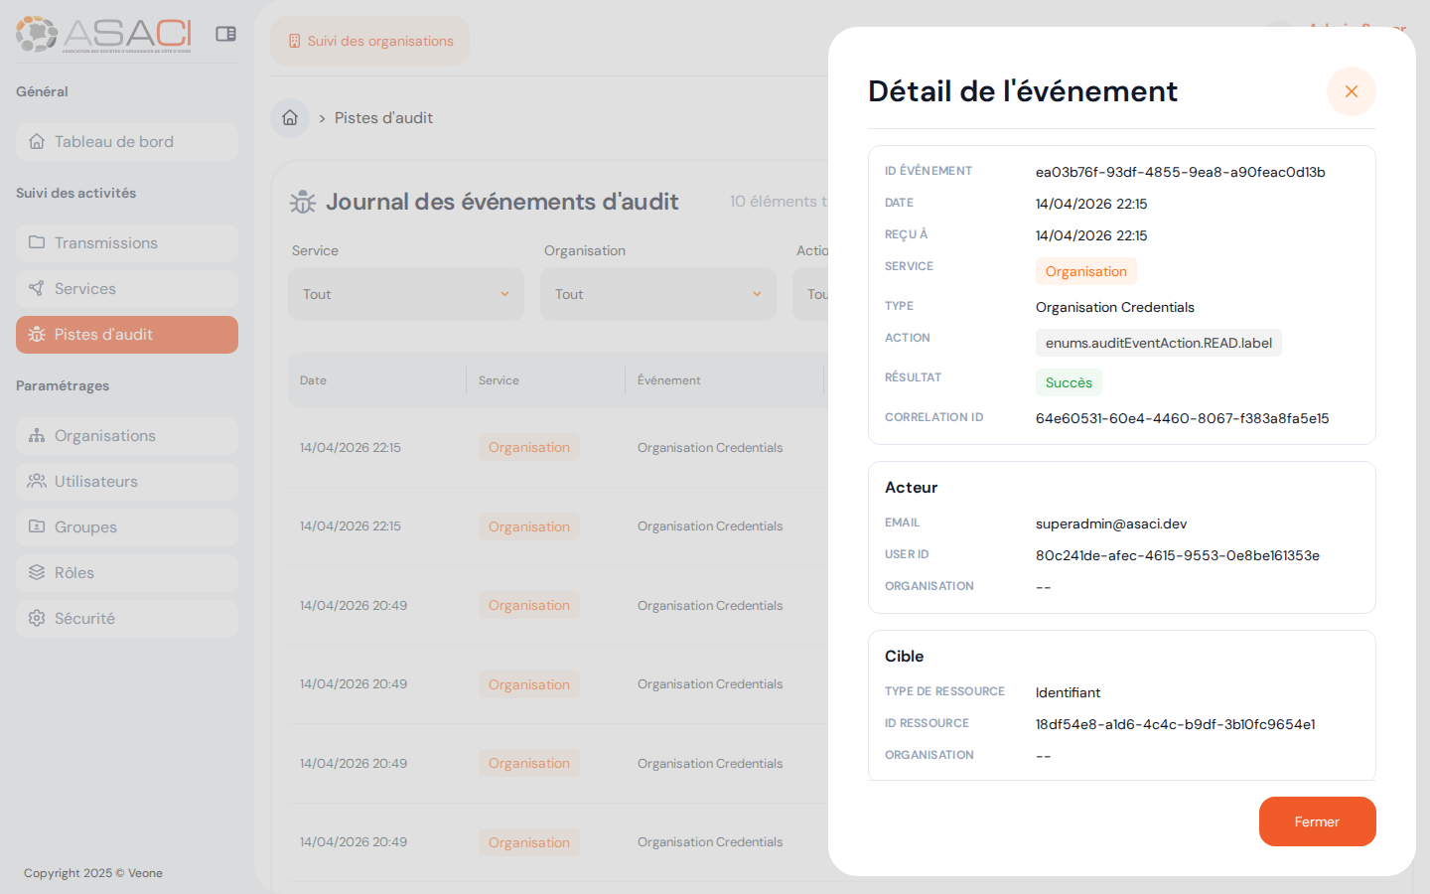Open the Organisation filter dropdown
This screenshot has width=1430, height=894.
657,293
